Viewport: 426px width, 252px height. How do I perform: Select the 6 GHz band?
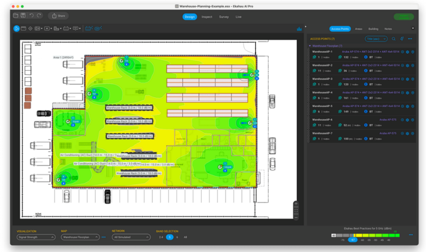(177, 237)
